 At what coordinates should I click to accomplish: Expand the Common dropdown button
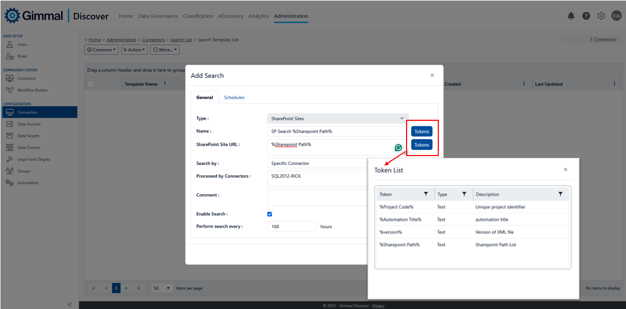(x=101, y=50)
